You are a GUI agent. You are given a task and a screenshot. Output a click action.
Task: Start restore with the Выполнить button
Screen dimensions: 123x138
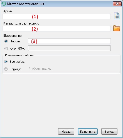88,132
